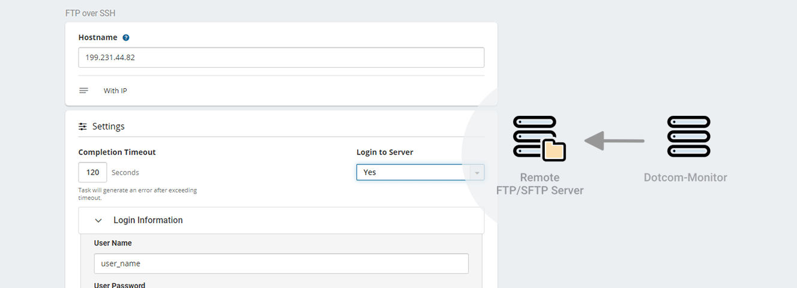Click the lines icon beside With IP

(83, 91)
